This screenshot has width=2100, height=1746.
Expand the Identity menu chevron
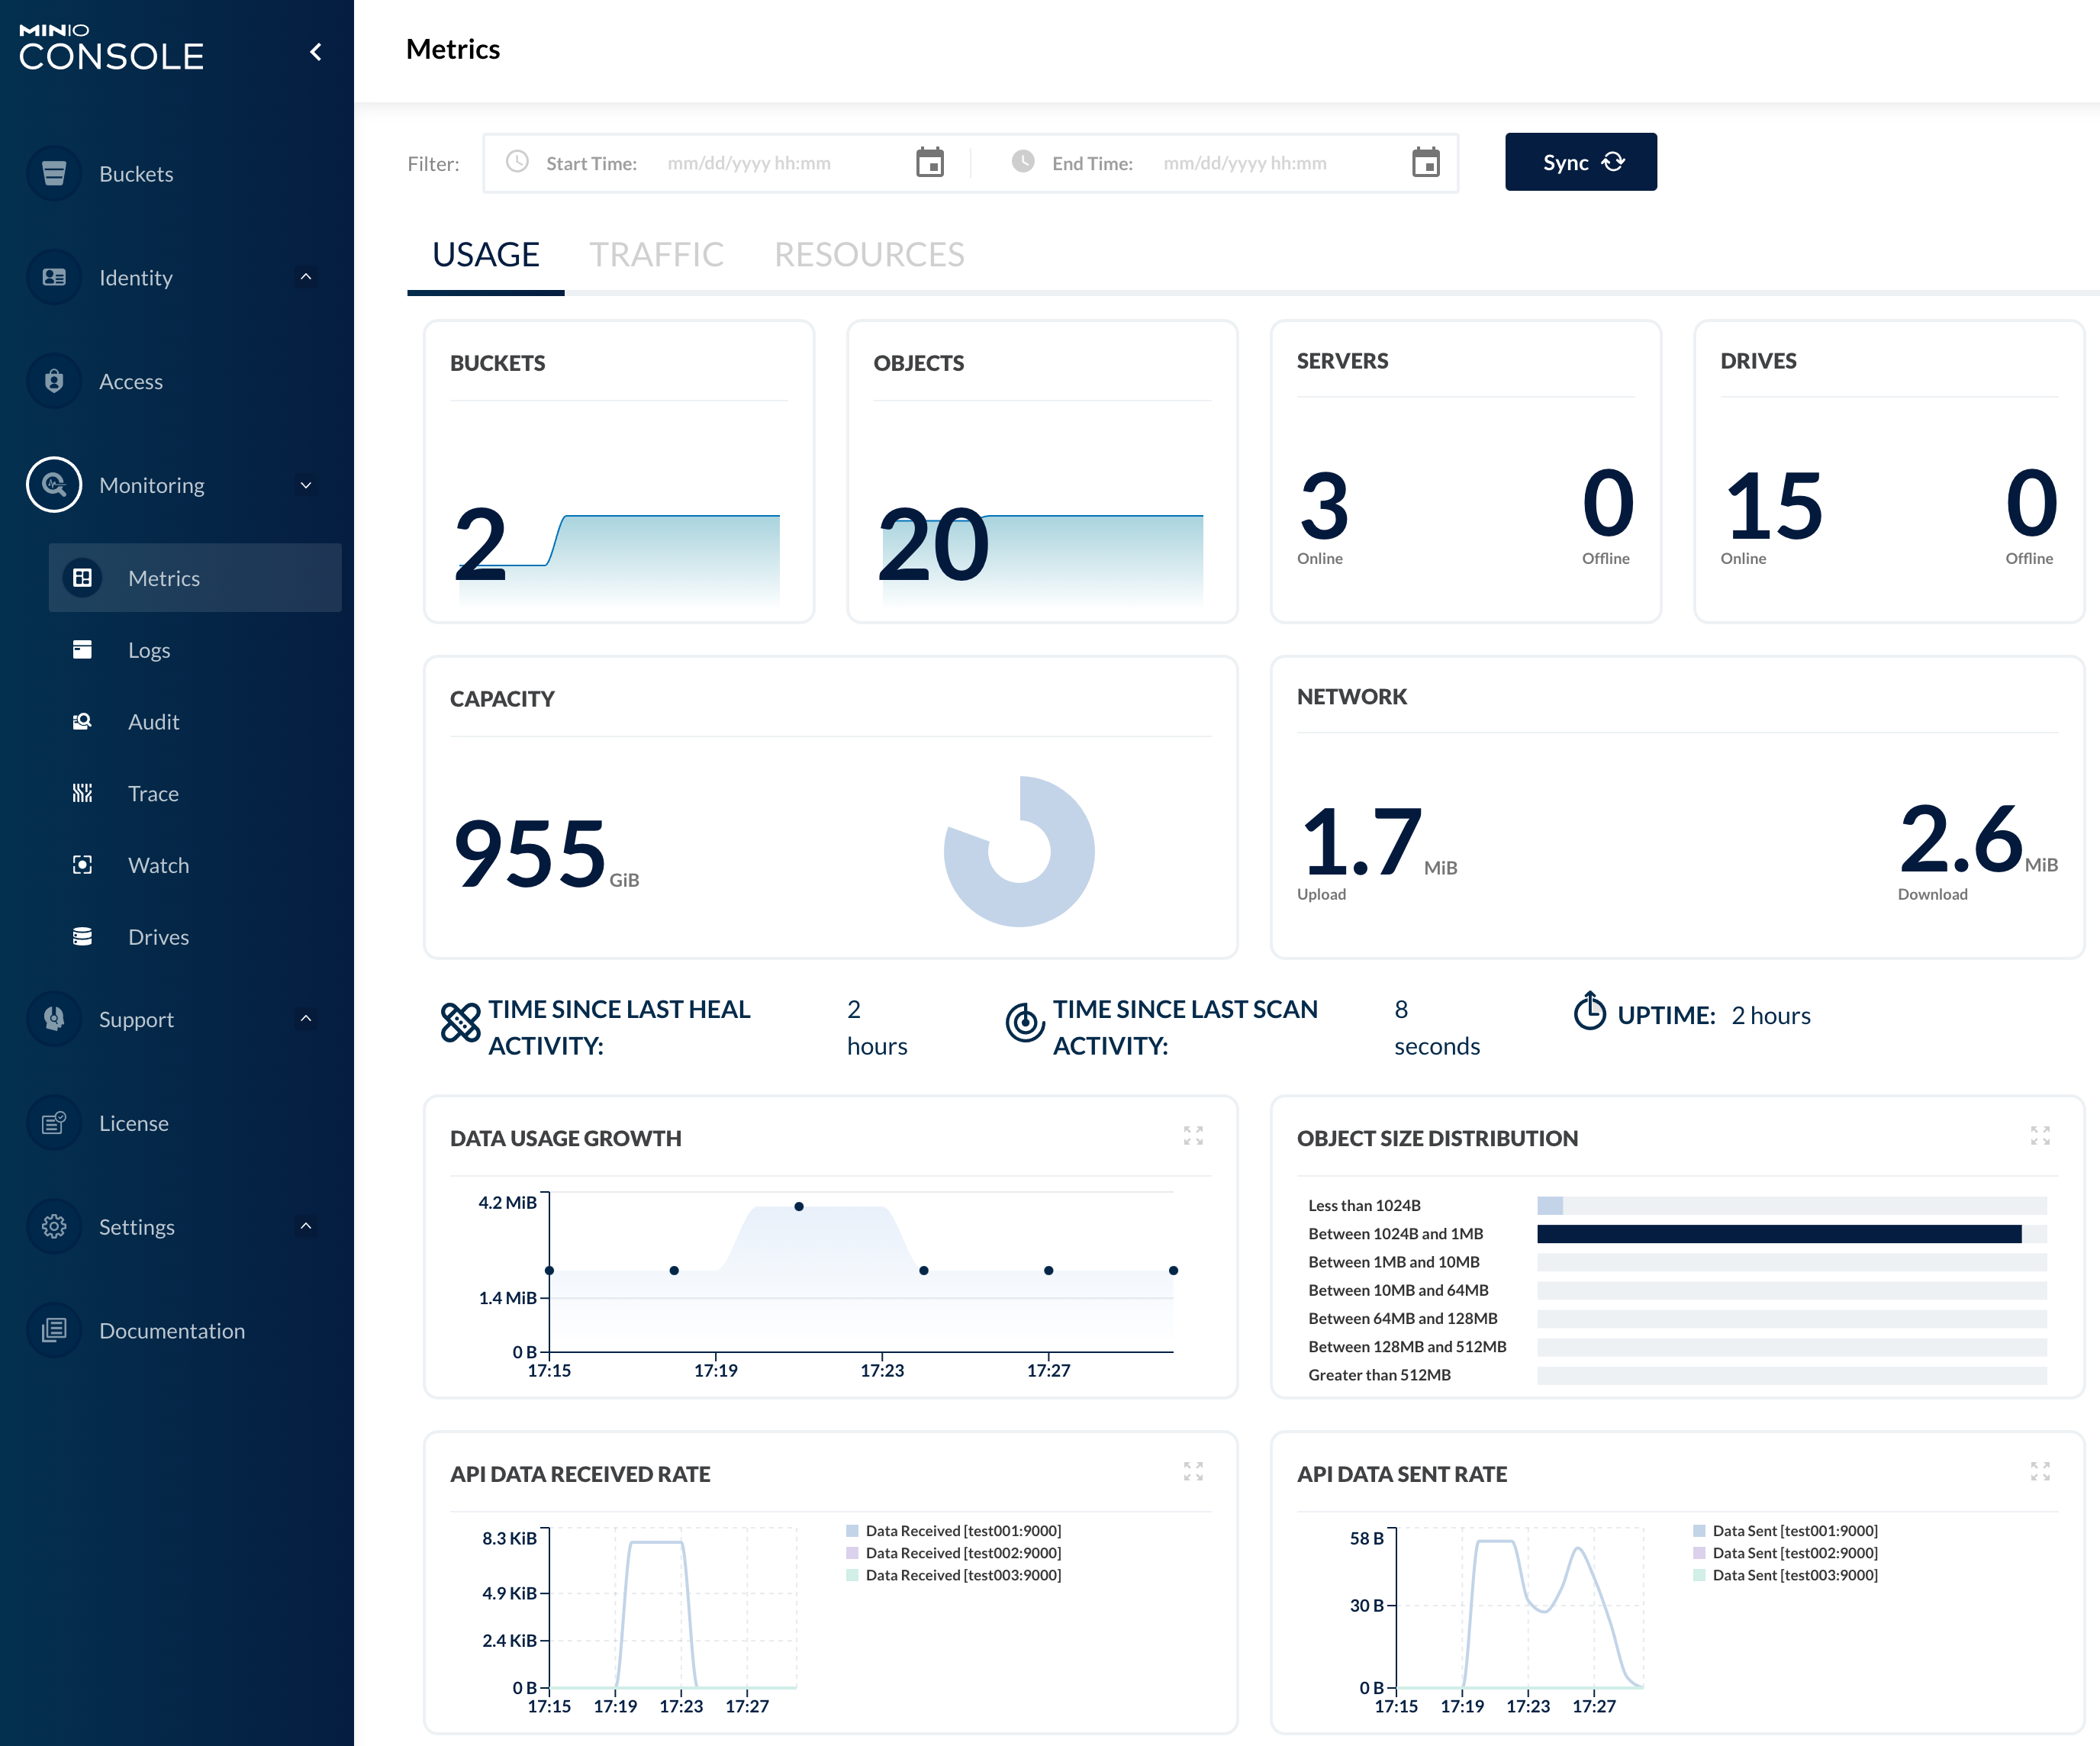(x=306, y=277)
